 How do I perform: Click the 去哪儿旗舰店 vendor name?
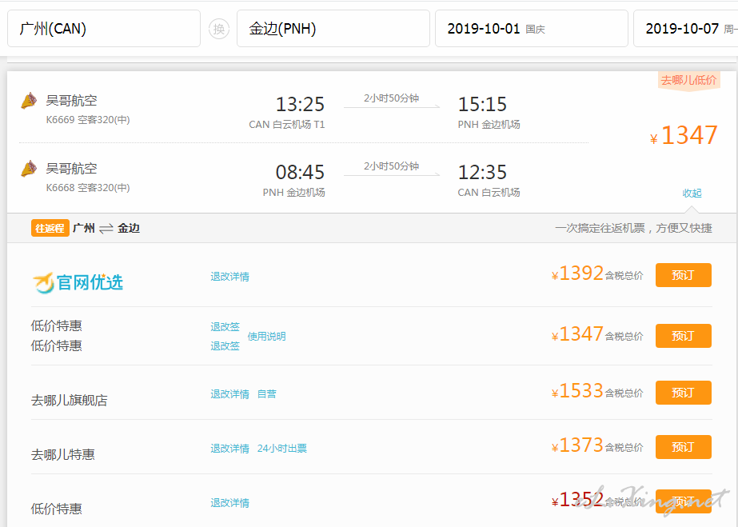tap(70, 400)
